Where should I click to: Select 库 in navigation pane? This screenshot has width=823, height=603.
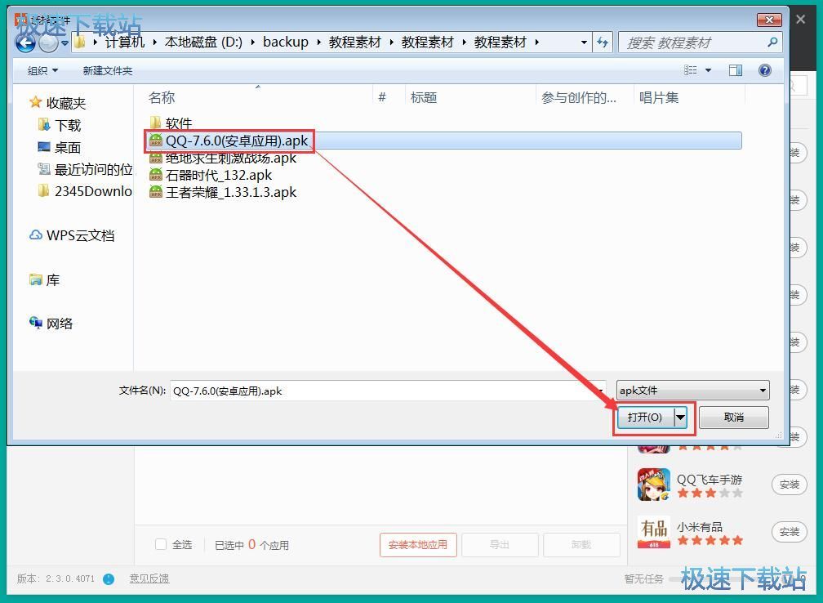(x=45, y=280)
